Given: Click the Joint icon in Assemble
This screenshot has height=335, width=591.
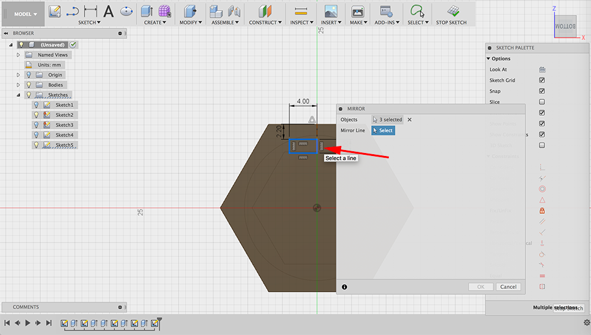Looking at the screenshot, I should [234, 11].
